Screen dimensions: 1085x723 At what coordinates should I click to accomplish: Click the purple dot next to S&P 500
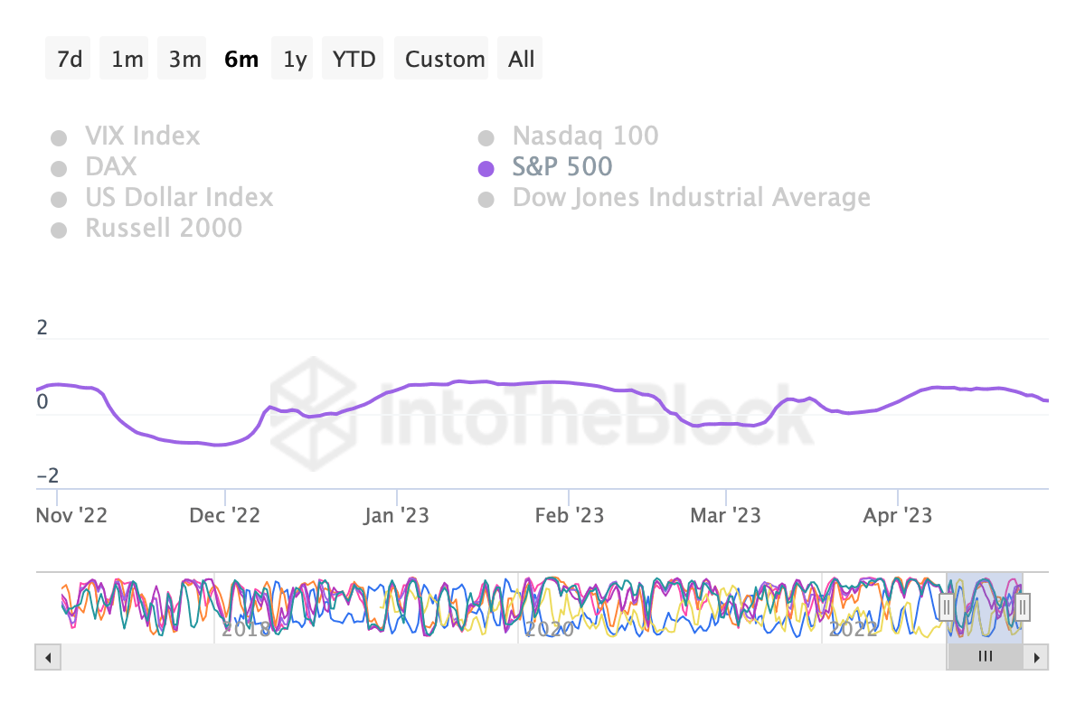(x=486, y=168)
